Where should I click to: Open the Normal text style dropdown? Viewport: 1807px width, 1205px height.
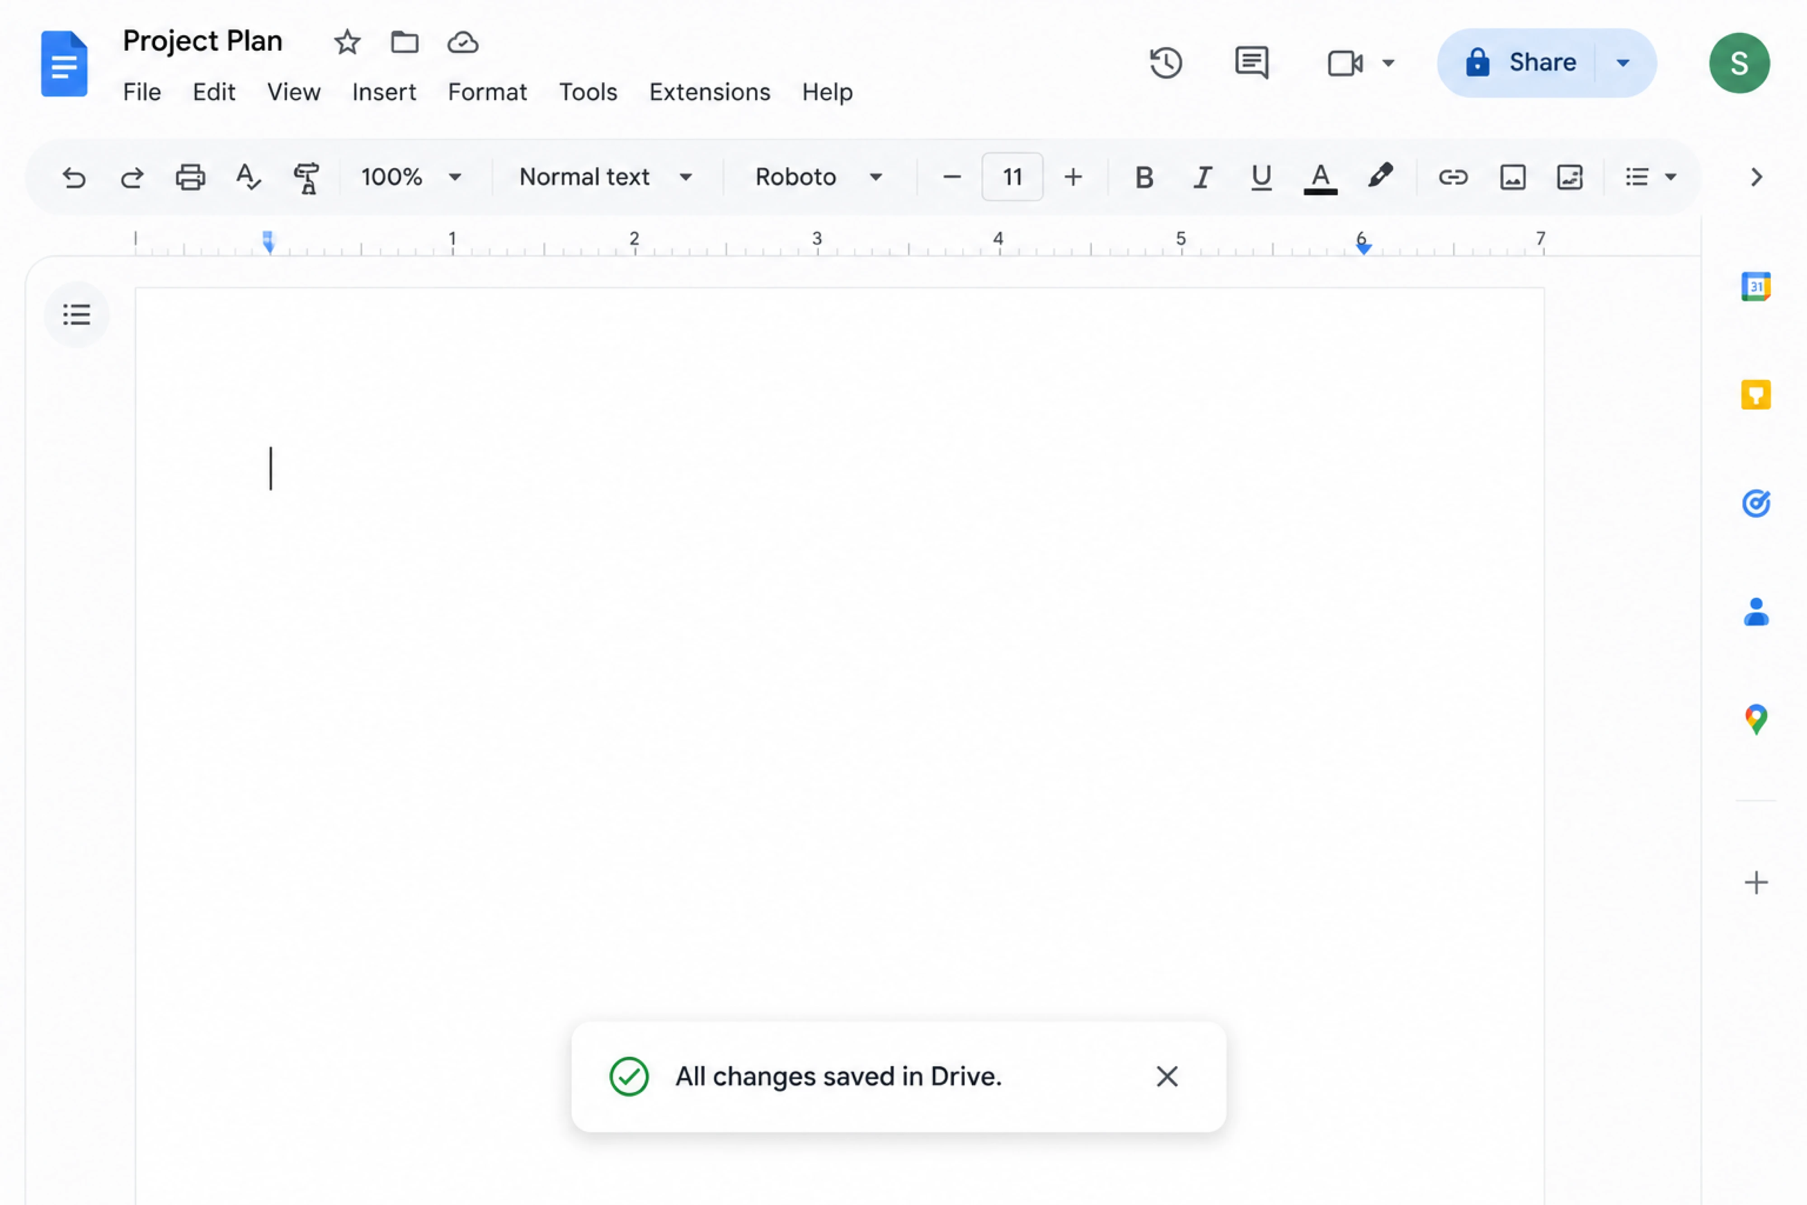tap(606, 178)
